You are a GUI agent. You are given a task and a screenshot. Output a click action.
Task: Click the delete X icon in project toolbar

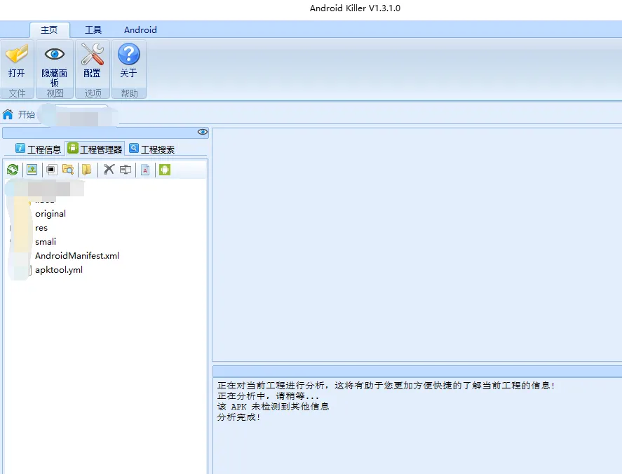[109, 169]
